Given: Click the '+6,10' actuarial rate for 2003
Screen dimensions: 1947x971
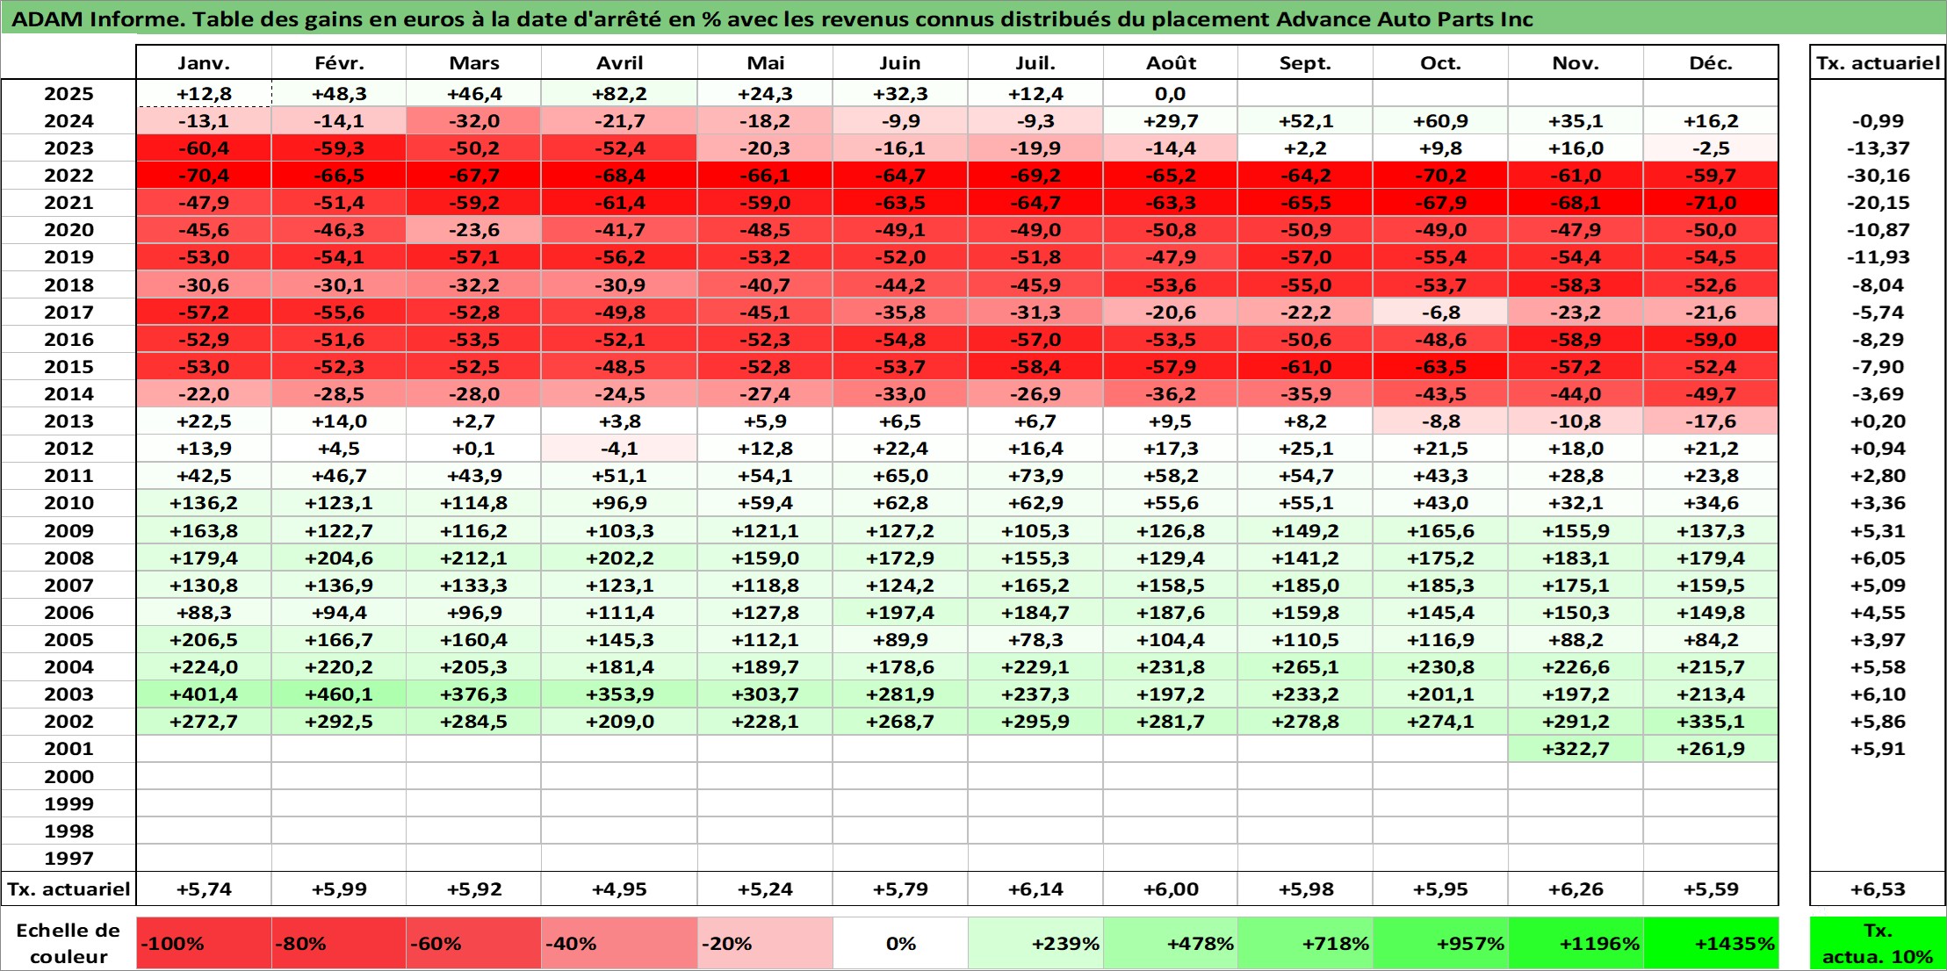Looking at the screenshot, I should point(1878,694).
